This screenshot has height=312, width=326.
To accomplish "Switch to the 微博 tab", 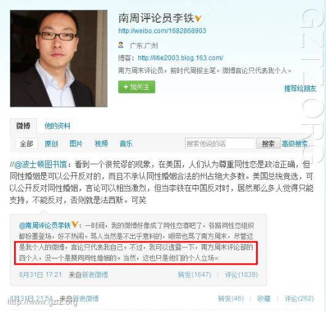I will point(23,126).
